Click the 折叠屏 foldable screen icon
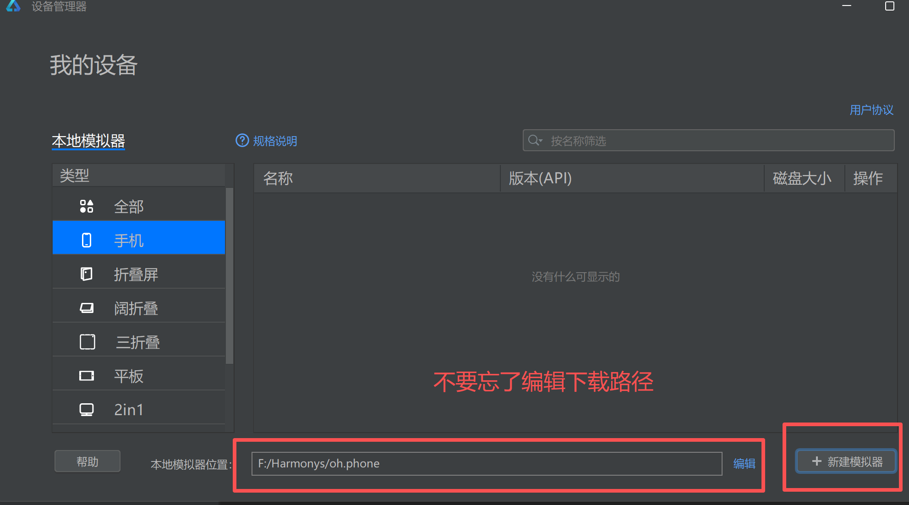The image size is (909, 505). tap(87, 273)
